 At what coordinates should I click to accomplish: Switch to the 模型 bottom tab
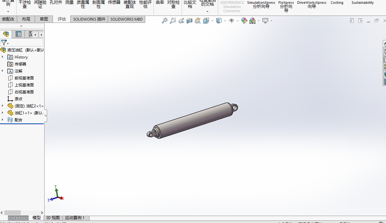pyautogui.click(x=37, y=218)
